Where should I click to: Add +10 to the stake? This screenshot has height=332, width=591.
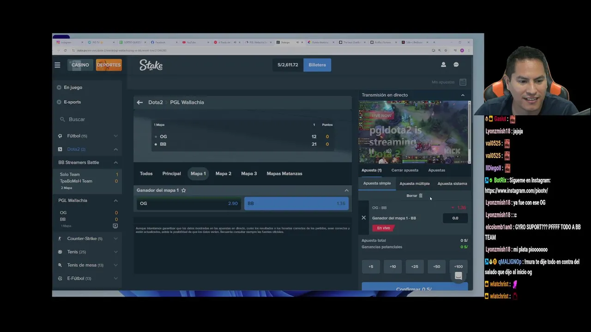(x=393, y=267)
